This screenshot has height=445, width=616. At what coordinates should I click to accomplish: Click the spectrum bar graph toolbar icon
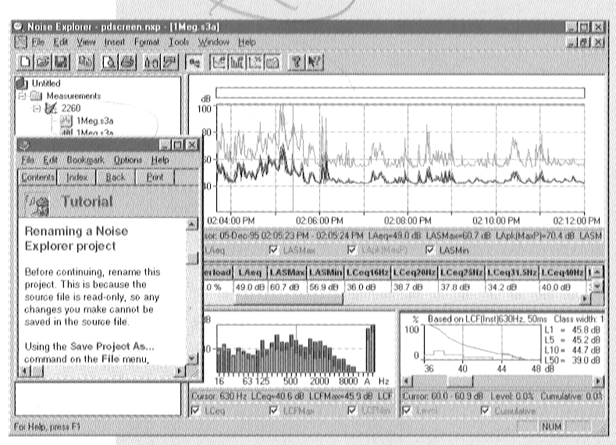[x=237, y=62]
